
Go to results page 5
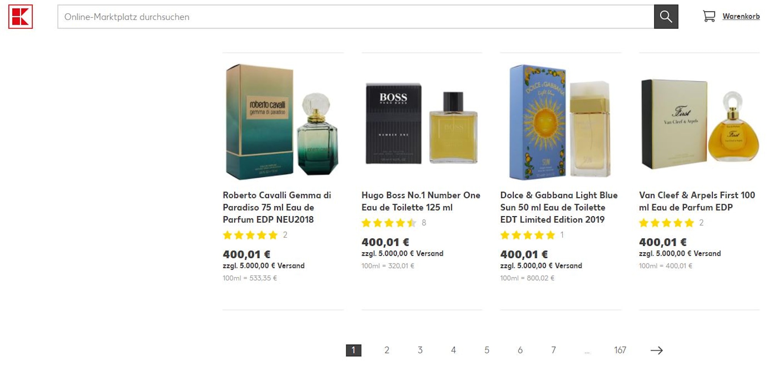pyautogui.click(x=486, y=351)
